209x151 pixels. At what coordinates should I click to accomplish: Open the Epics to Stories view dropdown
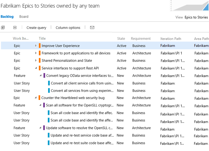point(196,17)
